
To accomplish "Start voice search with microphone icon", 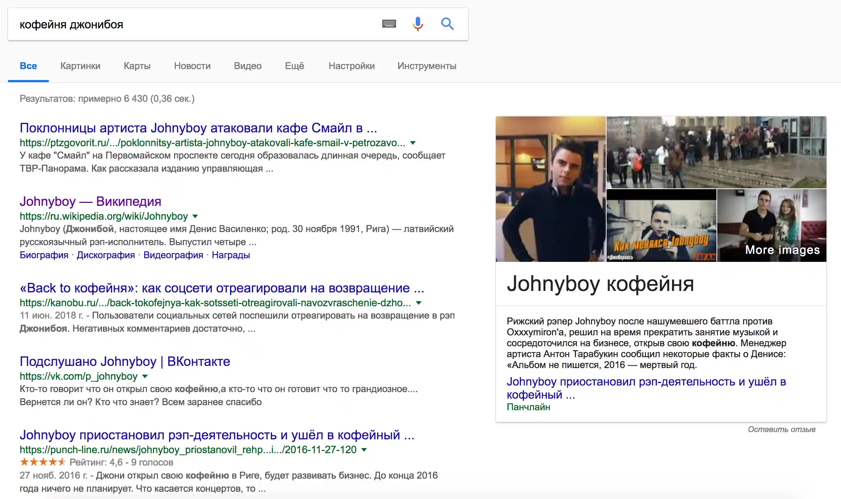I will (418, 24).
